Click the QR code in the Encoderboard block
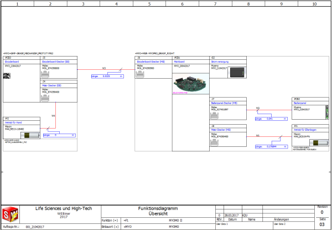This screenshot has height=230, width=332. [x=7, y=76]
